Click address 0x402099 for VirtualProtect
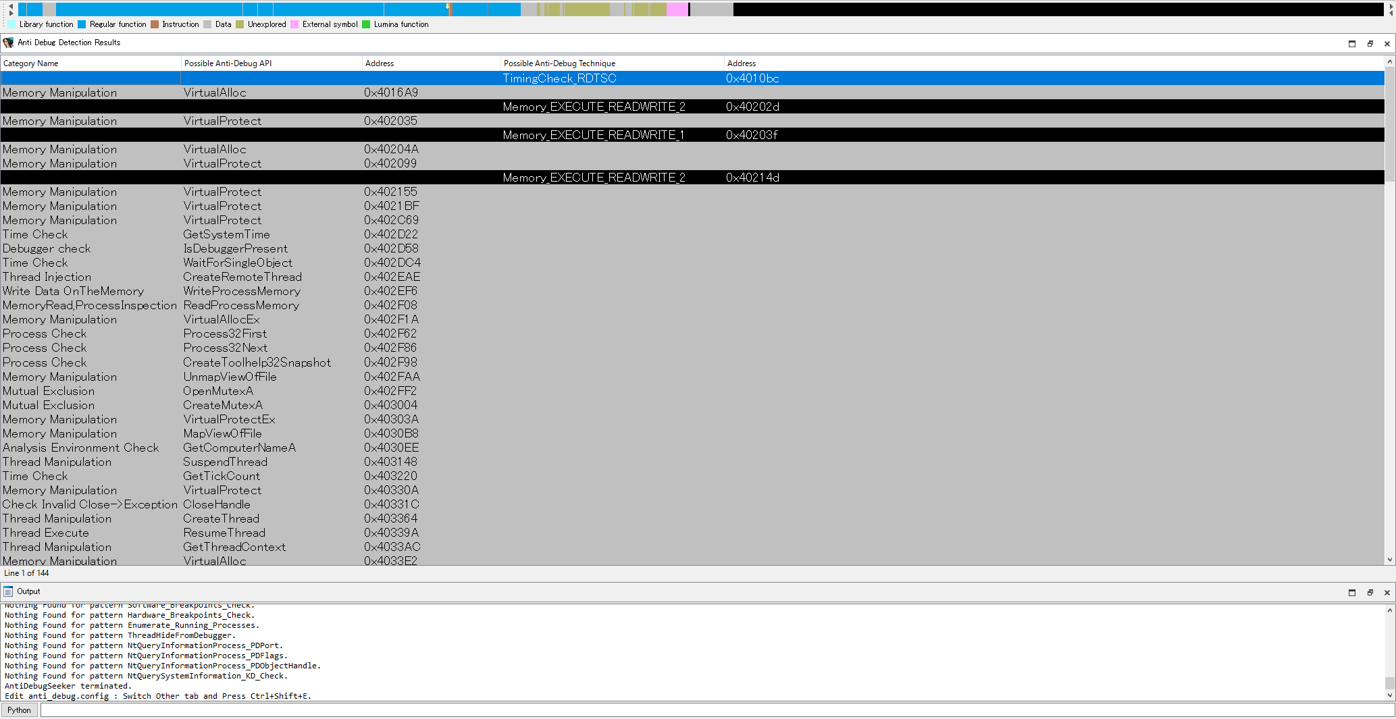 390,163
